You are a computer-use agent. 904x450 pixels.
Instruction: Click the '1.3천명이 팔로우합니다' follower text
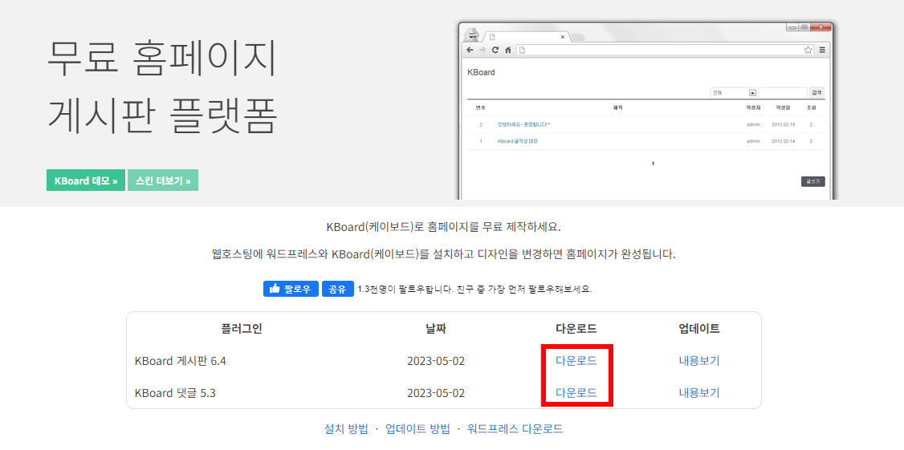pos(474,290)
